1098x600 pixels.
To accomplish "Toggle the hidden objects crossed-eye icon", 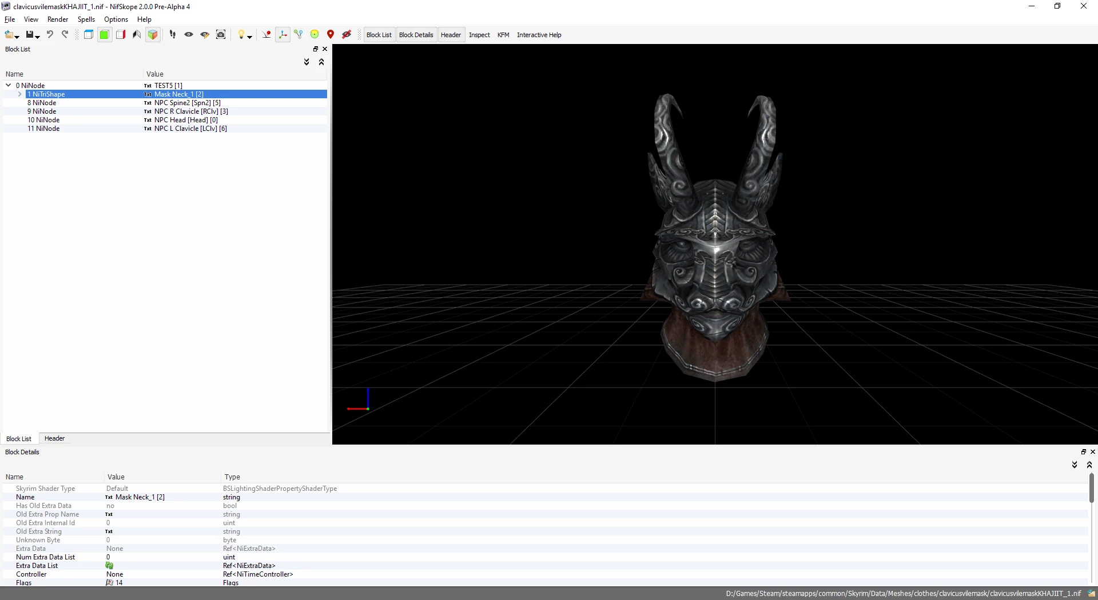I will tap(347, 34).
